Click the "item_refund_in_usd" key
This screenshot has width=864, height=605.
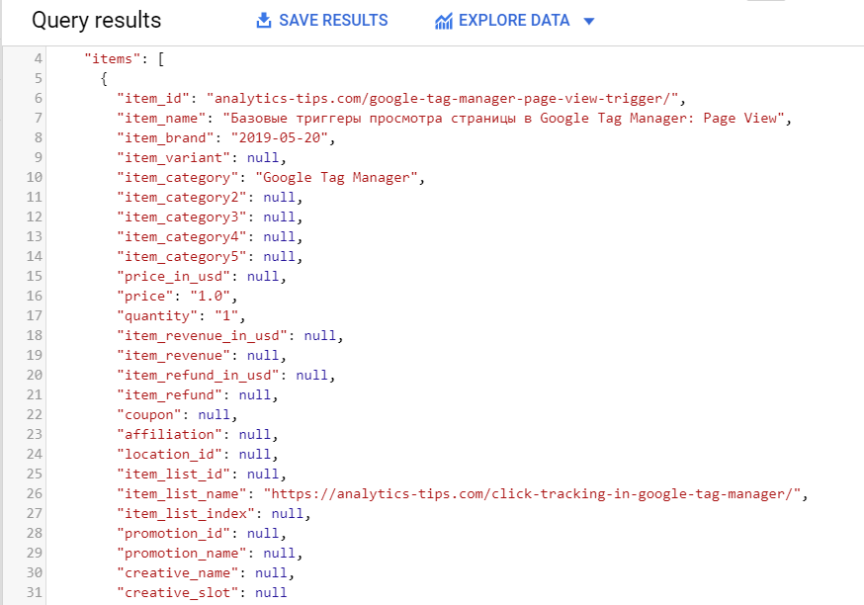198,376
